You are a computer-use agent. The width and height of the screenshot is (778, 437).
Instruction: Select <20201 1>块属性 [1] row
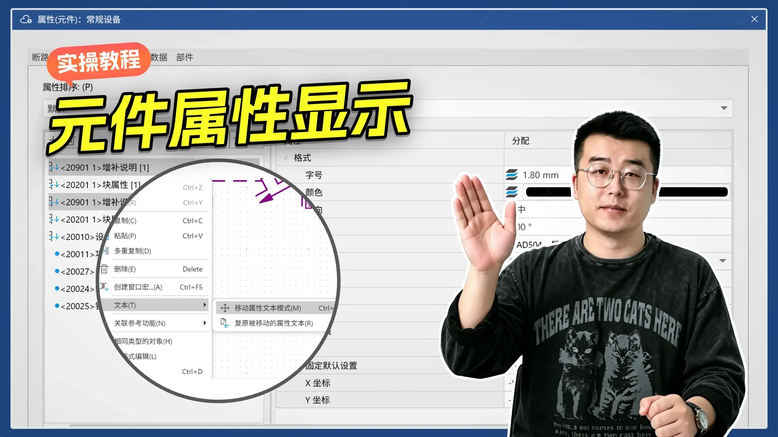95,185
